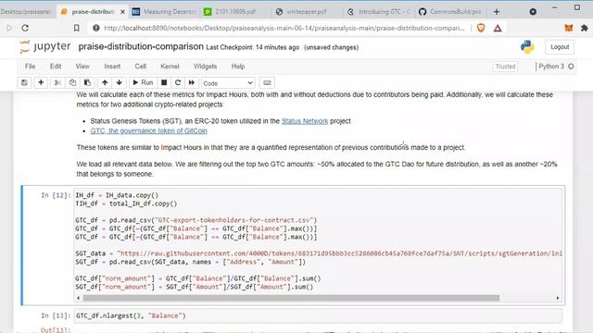Close the praise-distribution tab
The image size is (593, 333).
(x=122, y=12)
